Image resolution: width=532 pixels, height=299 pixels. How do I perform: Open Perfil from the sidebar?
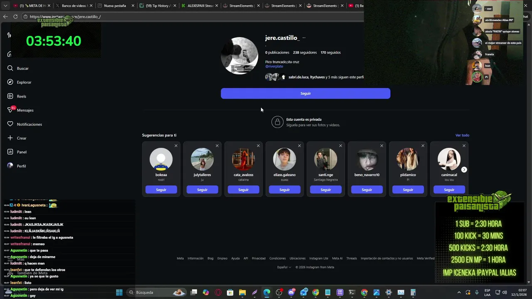click(x=17, y=166)
